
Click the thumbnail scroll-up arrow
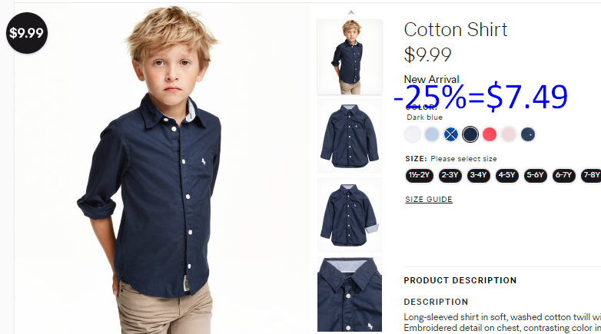[350, 12]
